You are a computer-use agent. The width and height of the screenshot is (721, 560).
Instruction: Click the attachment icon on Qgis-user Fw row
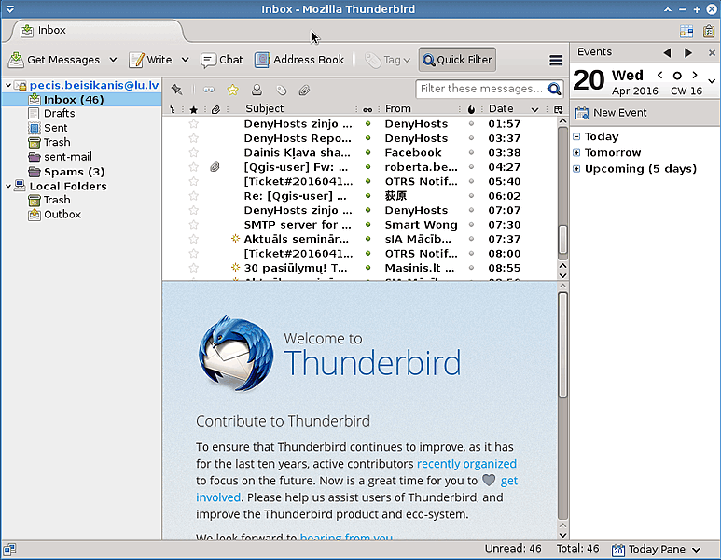[x=215, y=167]
